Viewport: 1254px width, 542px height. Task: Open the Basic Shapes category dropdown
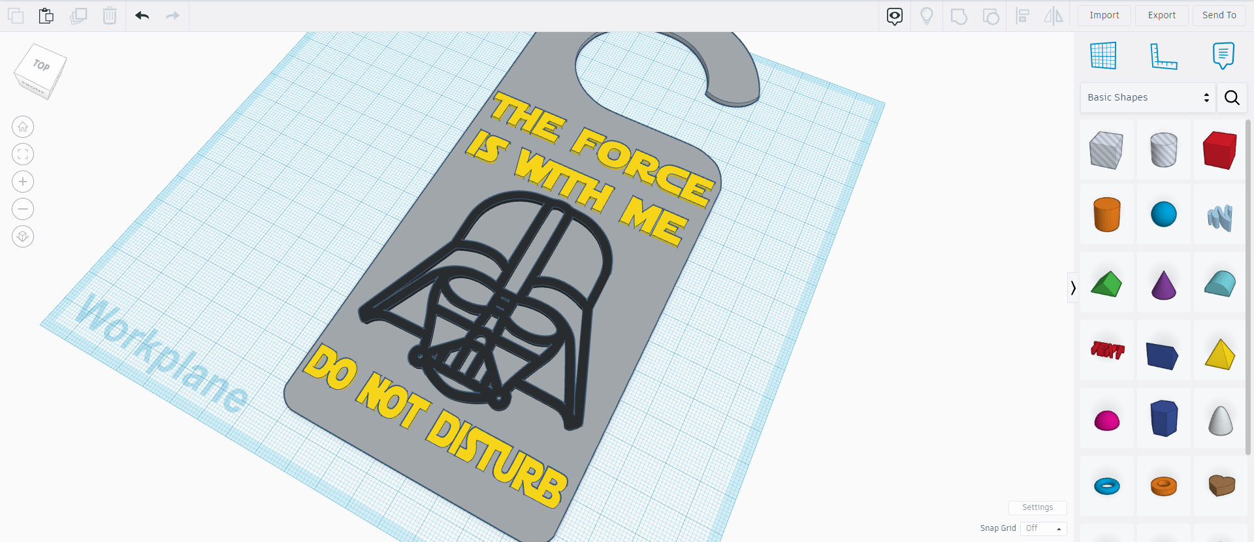[1148, 97]
